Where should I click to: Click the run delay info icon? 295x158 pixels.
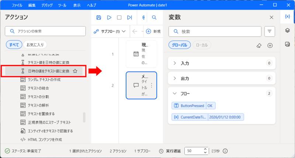225,151
